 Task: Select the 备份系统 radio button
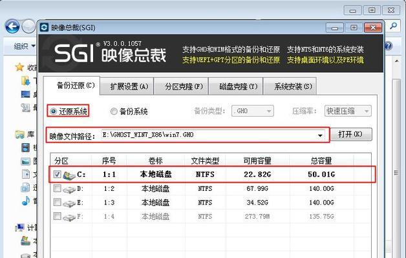tap(114, 112)
